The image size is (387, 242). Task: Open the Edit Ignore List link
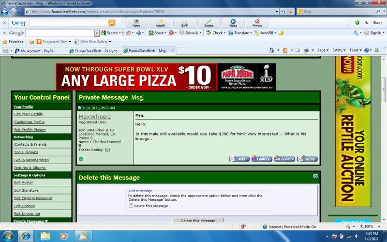click(x=27, y=214)
